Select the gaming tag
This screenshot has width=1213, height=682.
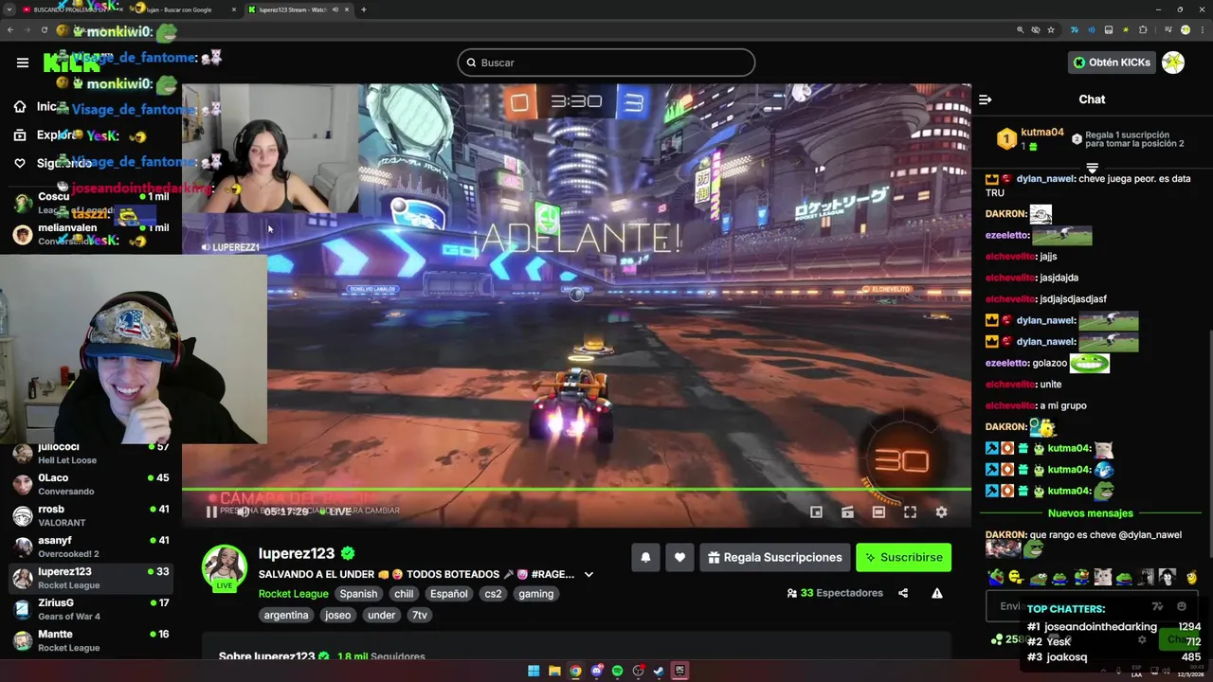[x=535, y=594]
